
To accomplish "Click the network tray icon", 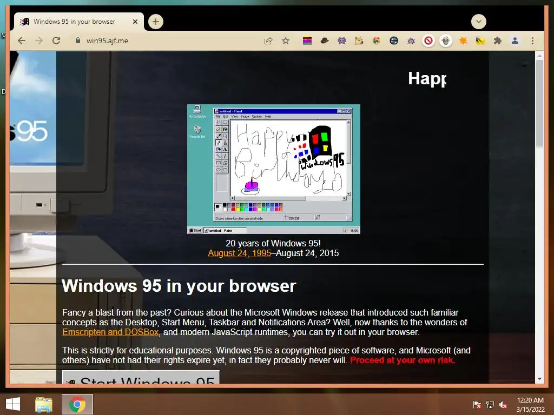I will 490,405.
